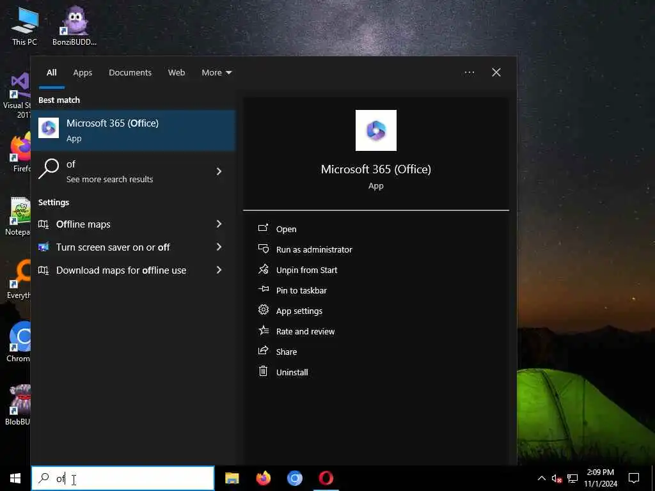Viewport: 655px width, 491px height.
Task: Click the taskbar search box containing 'of'
Action: [123, 478]
